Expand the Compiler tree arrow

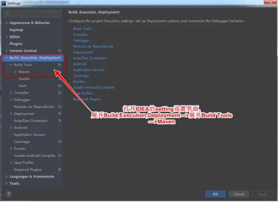click(11, 93)
